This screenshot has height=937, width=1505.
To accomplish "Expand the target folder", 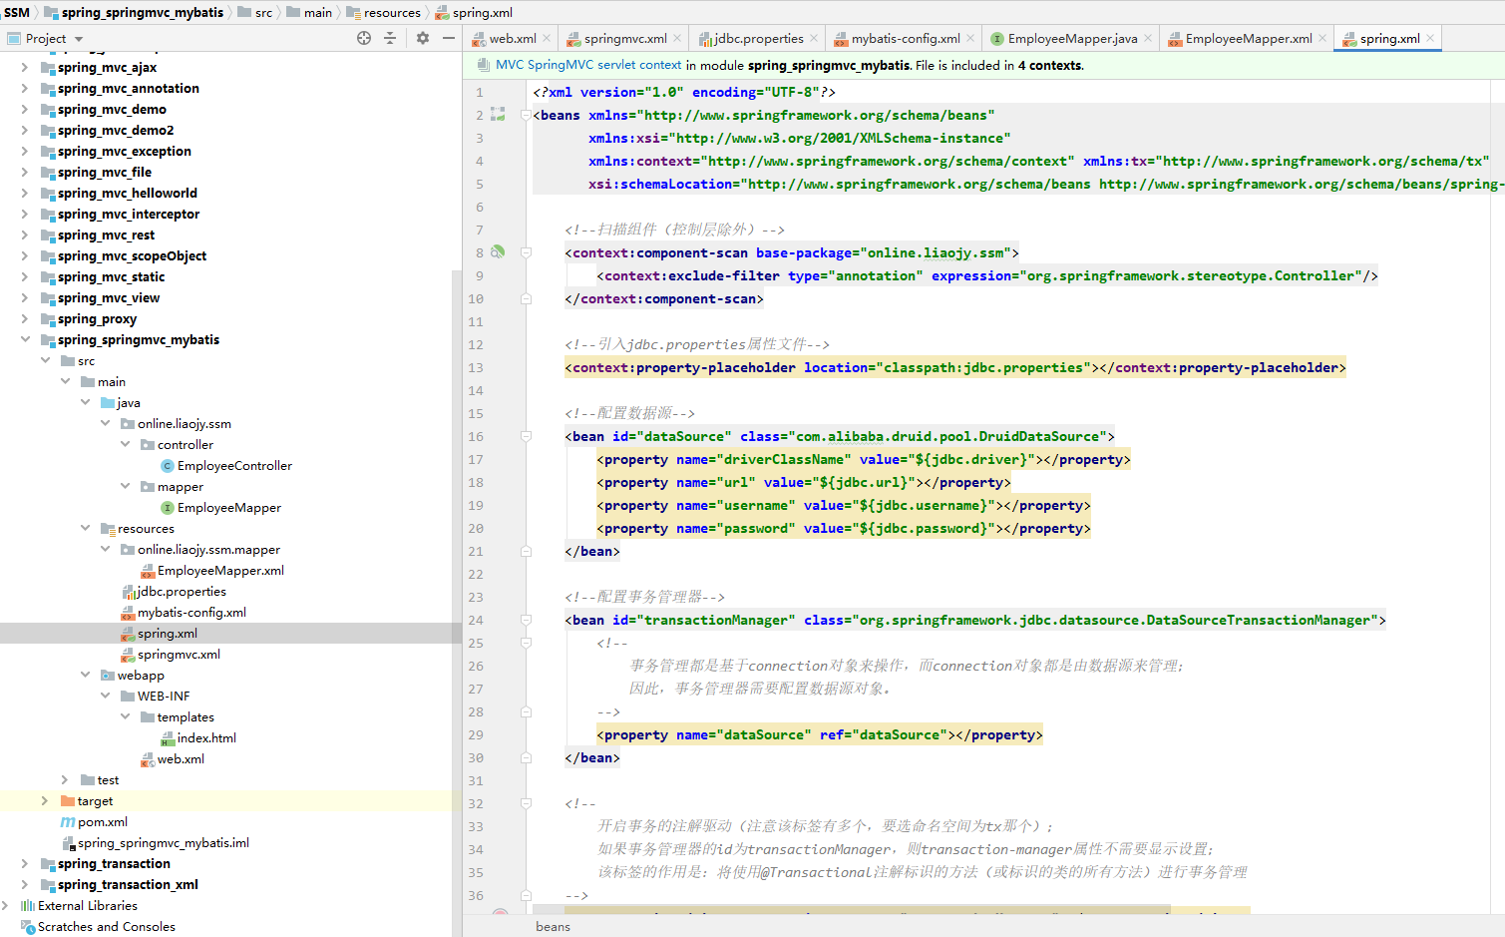I will click(44, 800).
